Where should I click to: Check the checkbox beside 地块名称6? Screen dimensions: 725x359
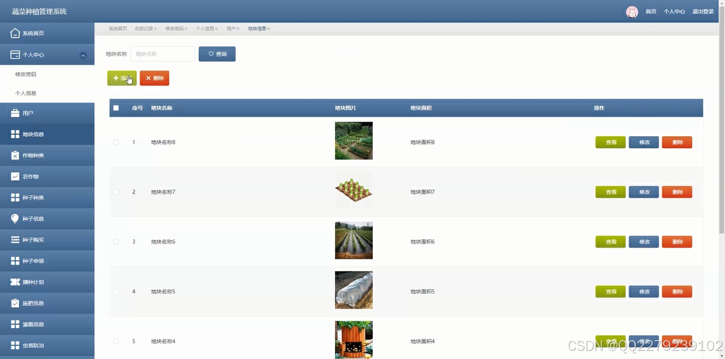(116, 242)
